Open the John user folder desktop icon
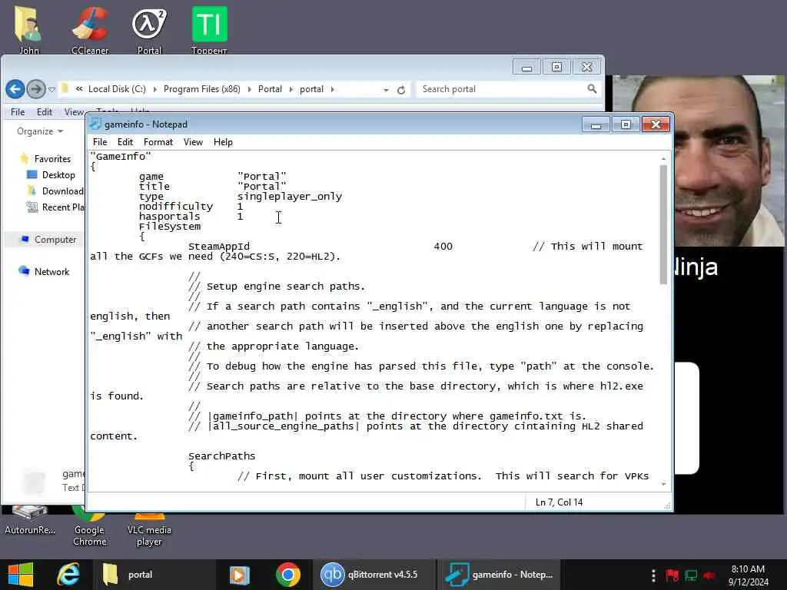Viewport: 787px width, 590px height. click(x=28, y=29)
